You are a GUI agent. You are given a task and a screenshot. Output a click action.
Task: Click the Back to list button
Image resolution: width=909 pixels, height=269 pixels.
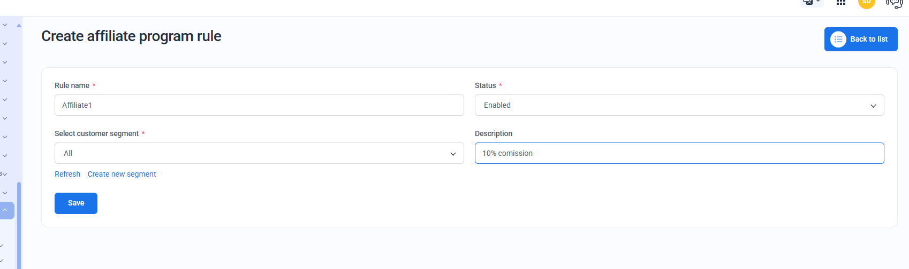(860, 39)
